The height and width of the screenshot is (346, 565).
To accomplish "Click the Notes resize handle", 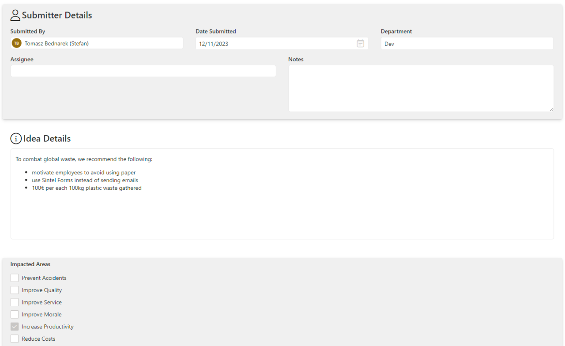I will (552, 109).
